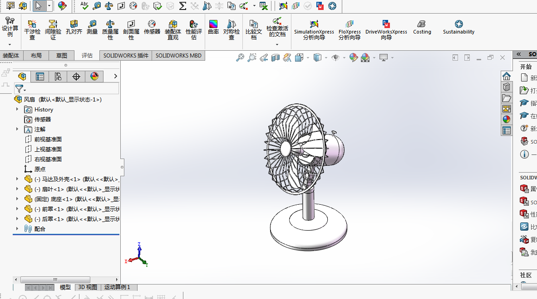Click the 检查激活的文档 button
The image size is (537, 299).
pyautogui.click(x=277, y=28)
